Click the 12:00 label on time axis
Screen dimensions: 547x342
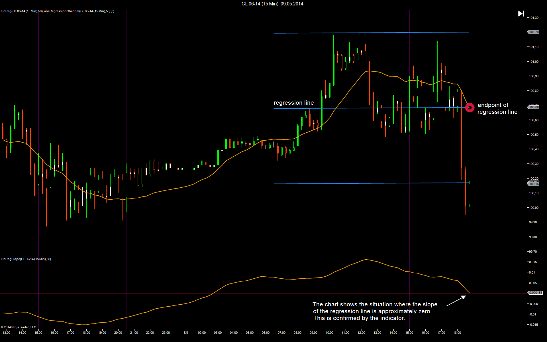[x=361, y=333]
